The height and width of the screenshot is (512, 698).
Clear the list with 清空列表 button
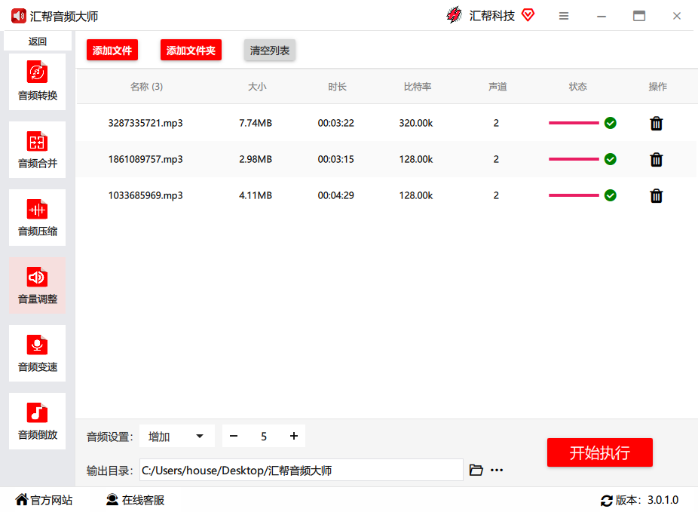click(x=270, y=51)
